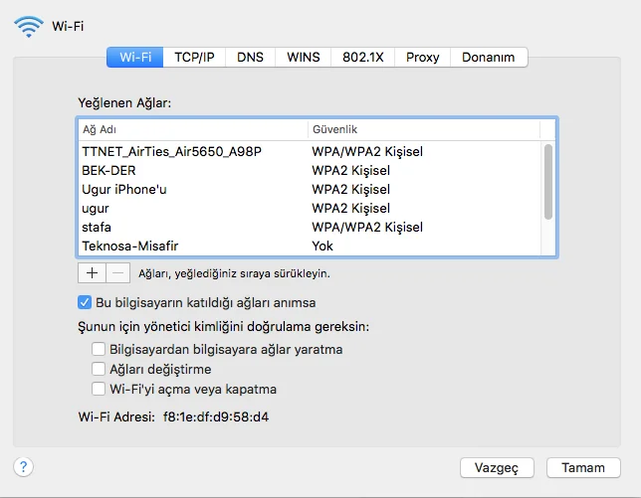This screenshot has width=641, height=498.
Task: Remove network with the minus button
Action: [x=116, y=272]
